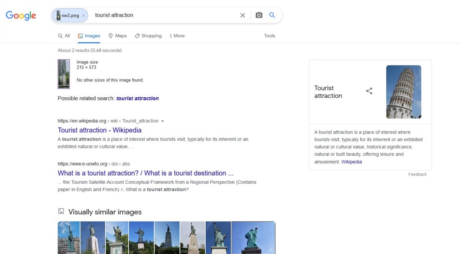The height and width of the screenshot is (254, 461).
Task: Open the last visually similar statue image
Action: 254,238
